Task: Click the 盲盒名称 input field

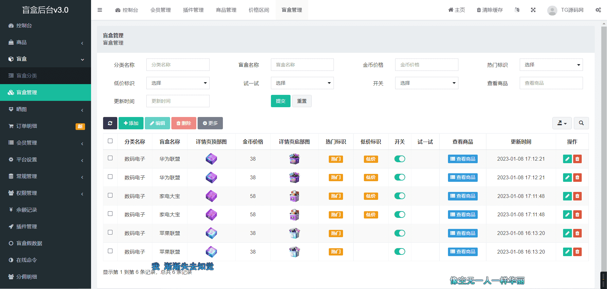Action: coord(302,65)
